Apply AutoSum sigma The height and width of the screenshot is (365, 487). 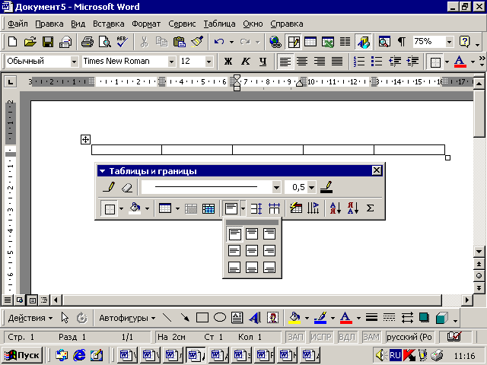(371, 208)
